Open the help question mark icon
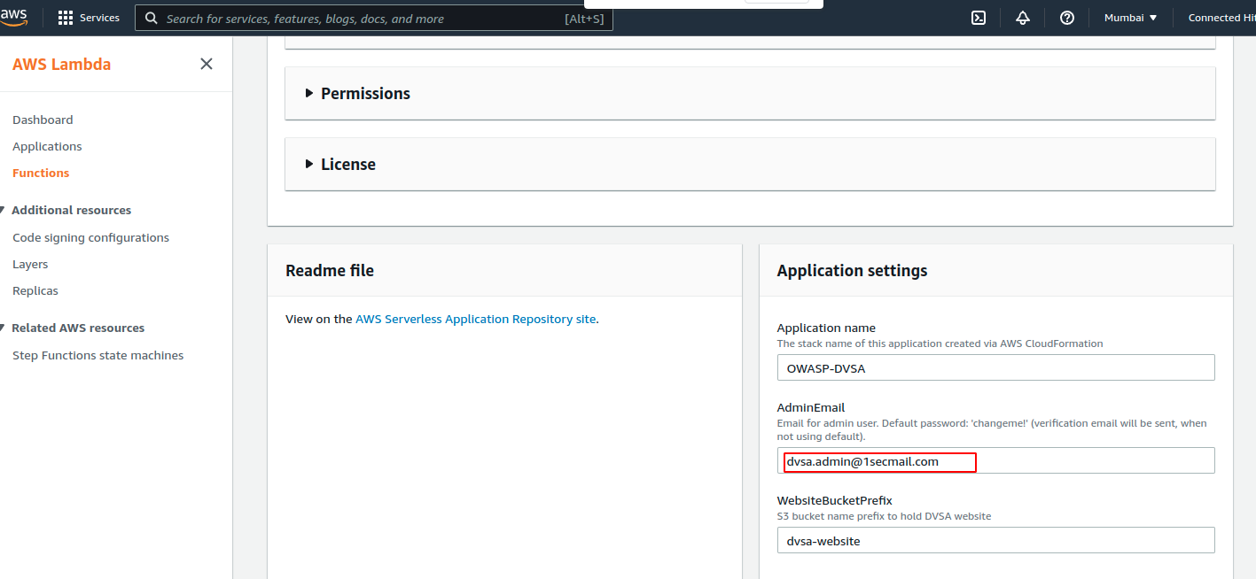The width and height of the screenshot is (1256, 579). click(1067, 18)
